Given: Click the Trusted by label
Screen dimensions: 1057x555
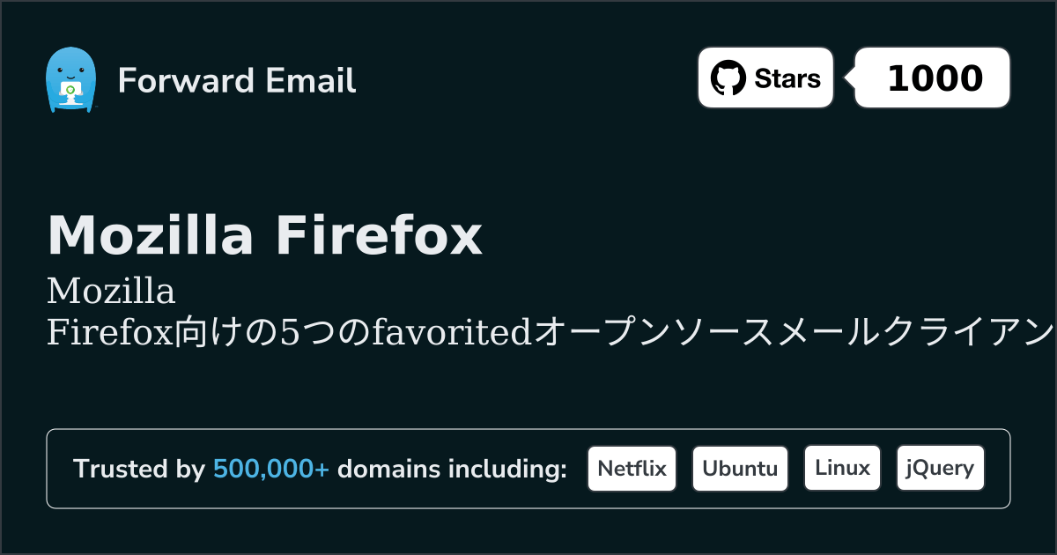Looking at the screenshot, I should point(139,469).
